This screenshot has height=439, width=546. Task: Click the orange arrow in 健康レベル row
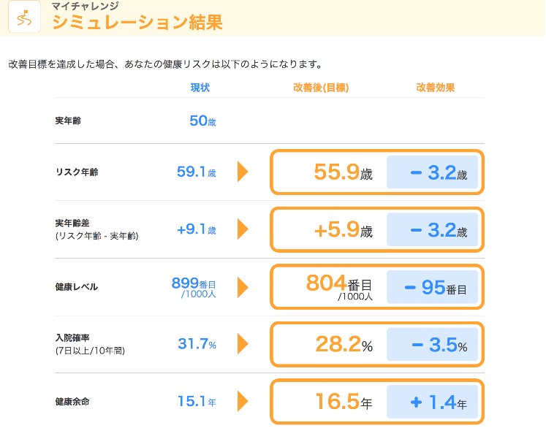coord(243,287)
